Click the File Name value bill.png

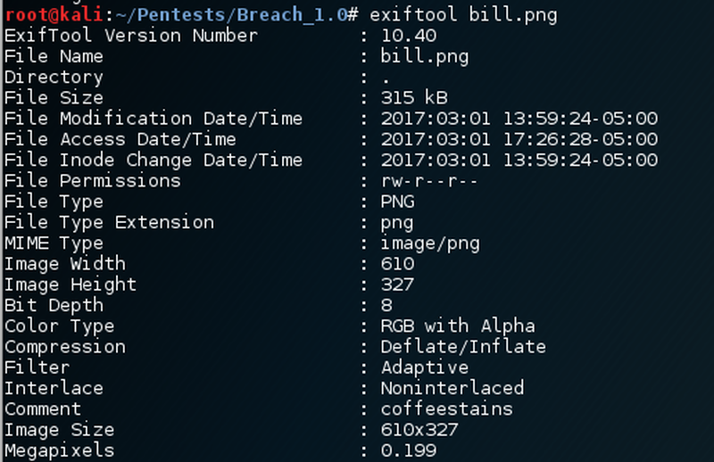(424, 56)
